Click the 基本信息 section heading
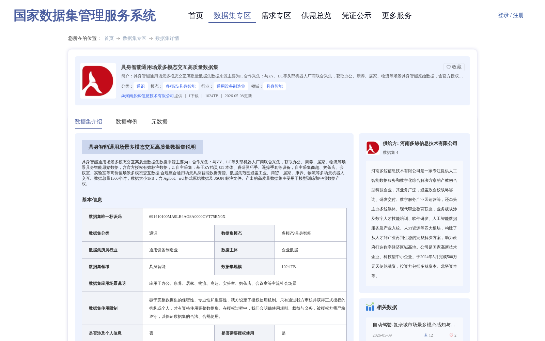This screenshot has width=545, height=341. tap(92, 200)
